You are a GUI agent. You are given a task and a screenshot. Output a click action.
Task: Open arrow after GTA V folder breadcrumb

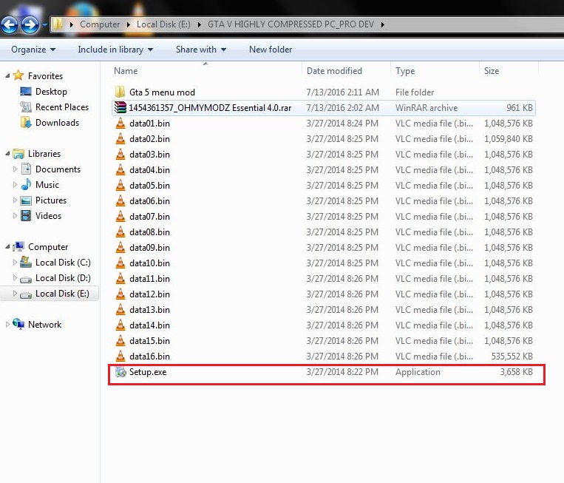(383, 24)
